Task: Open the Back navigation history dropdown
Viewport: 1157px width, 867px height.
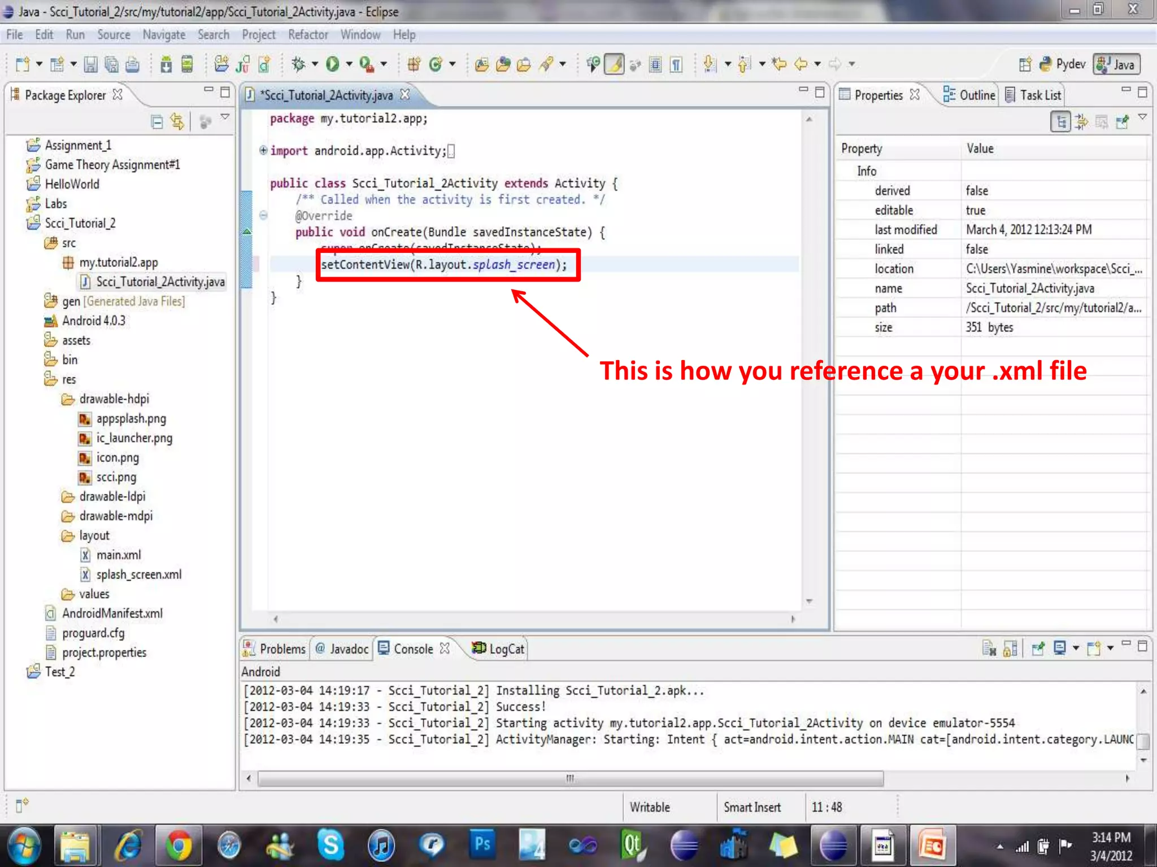Action: point(817,64)
